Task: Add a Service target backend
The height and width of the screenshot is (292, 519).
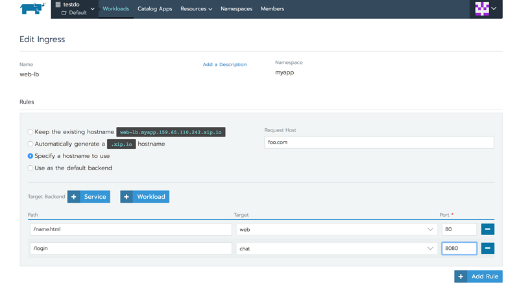Action: click(89, 197)
